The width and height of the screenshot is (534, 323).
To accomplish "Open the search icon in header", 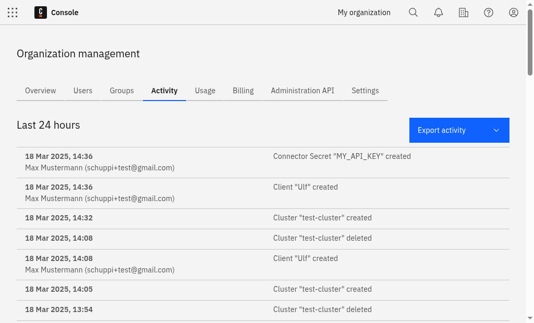I will pyautogui.click(x=413, y=13).
